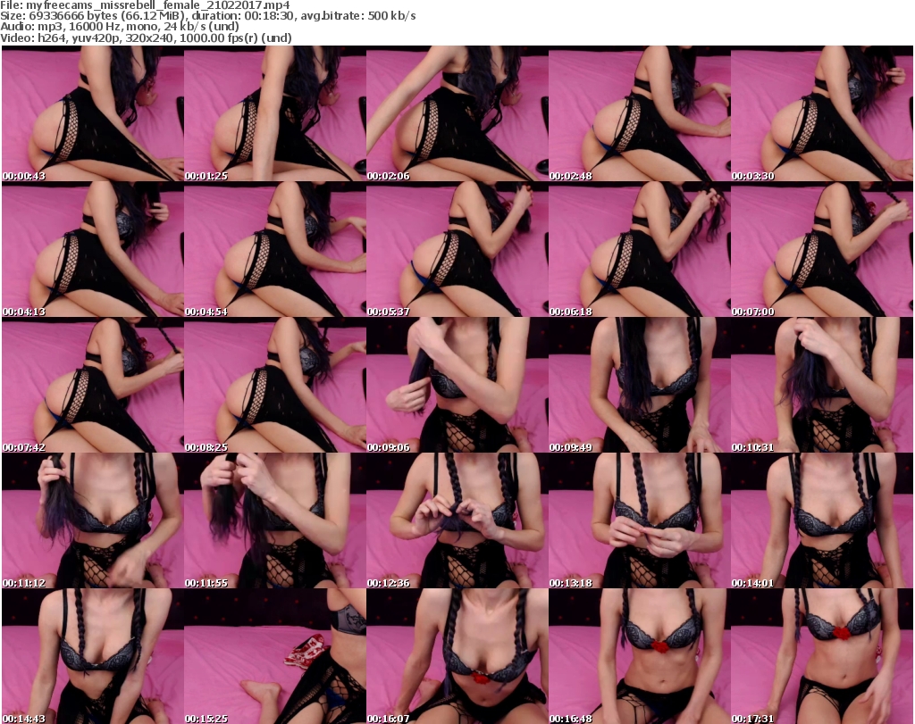
Task: Pick the thumbnail marked 00:03:30
Action: [x=822, y=113]
